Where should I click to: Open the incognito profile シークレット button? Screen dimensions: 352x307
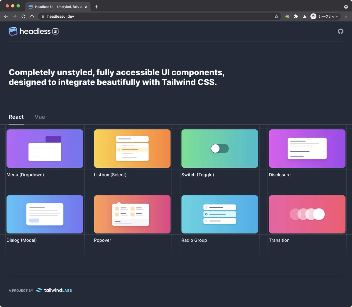(x=325, y=16)
